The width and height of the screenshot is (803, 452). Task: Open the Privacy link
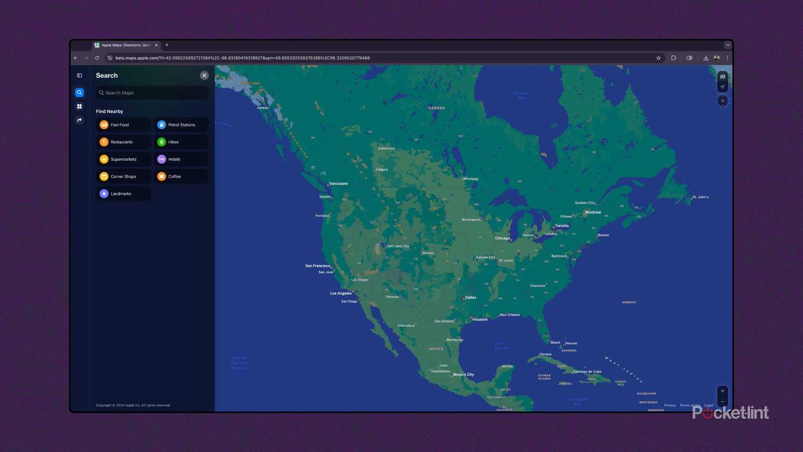tap(670, 405)
